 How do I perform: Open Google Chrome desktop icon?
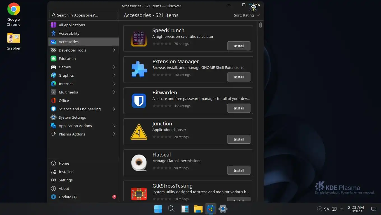point(13,15)
